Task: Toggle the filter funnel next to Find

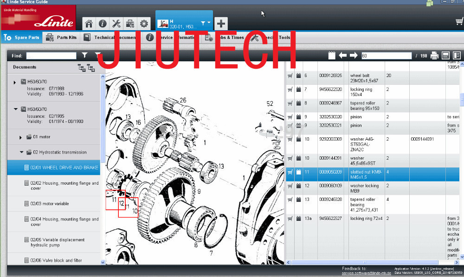Action: [x=84, y=55]
